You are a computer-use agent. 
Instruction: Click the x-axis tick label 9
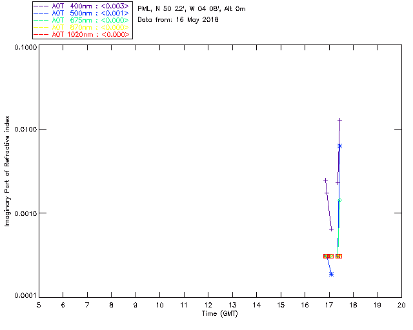tap(136, 305)
